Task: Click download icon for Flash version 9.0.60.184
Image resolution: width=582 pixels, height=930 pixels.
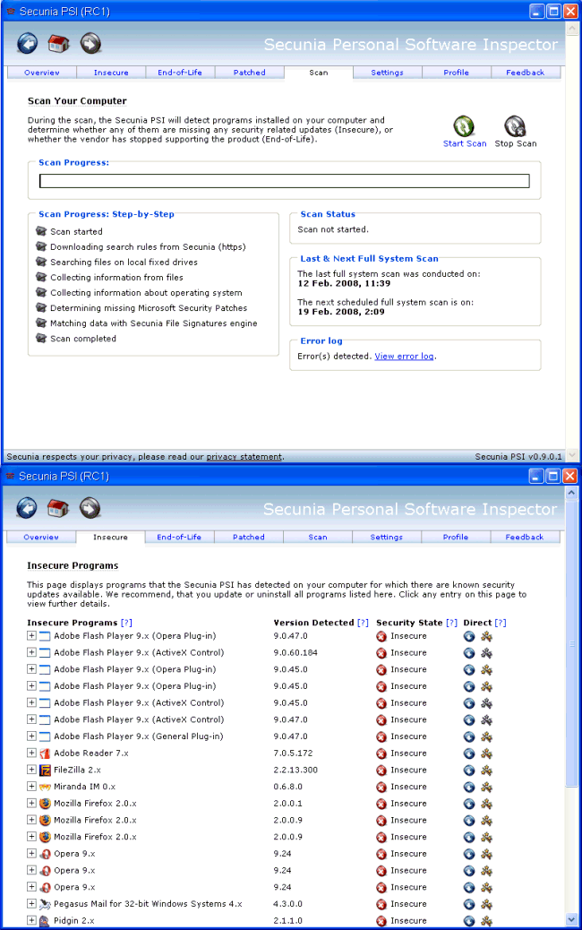Action: pyautogui.click(x=469, y=653)
